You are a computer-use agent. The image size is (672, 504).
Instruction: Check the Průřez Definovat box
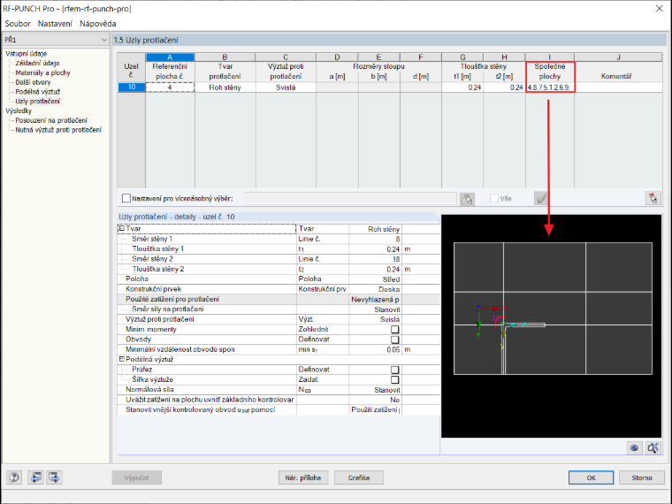(394, 370)
